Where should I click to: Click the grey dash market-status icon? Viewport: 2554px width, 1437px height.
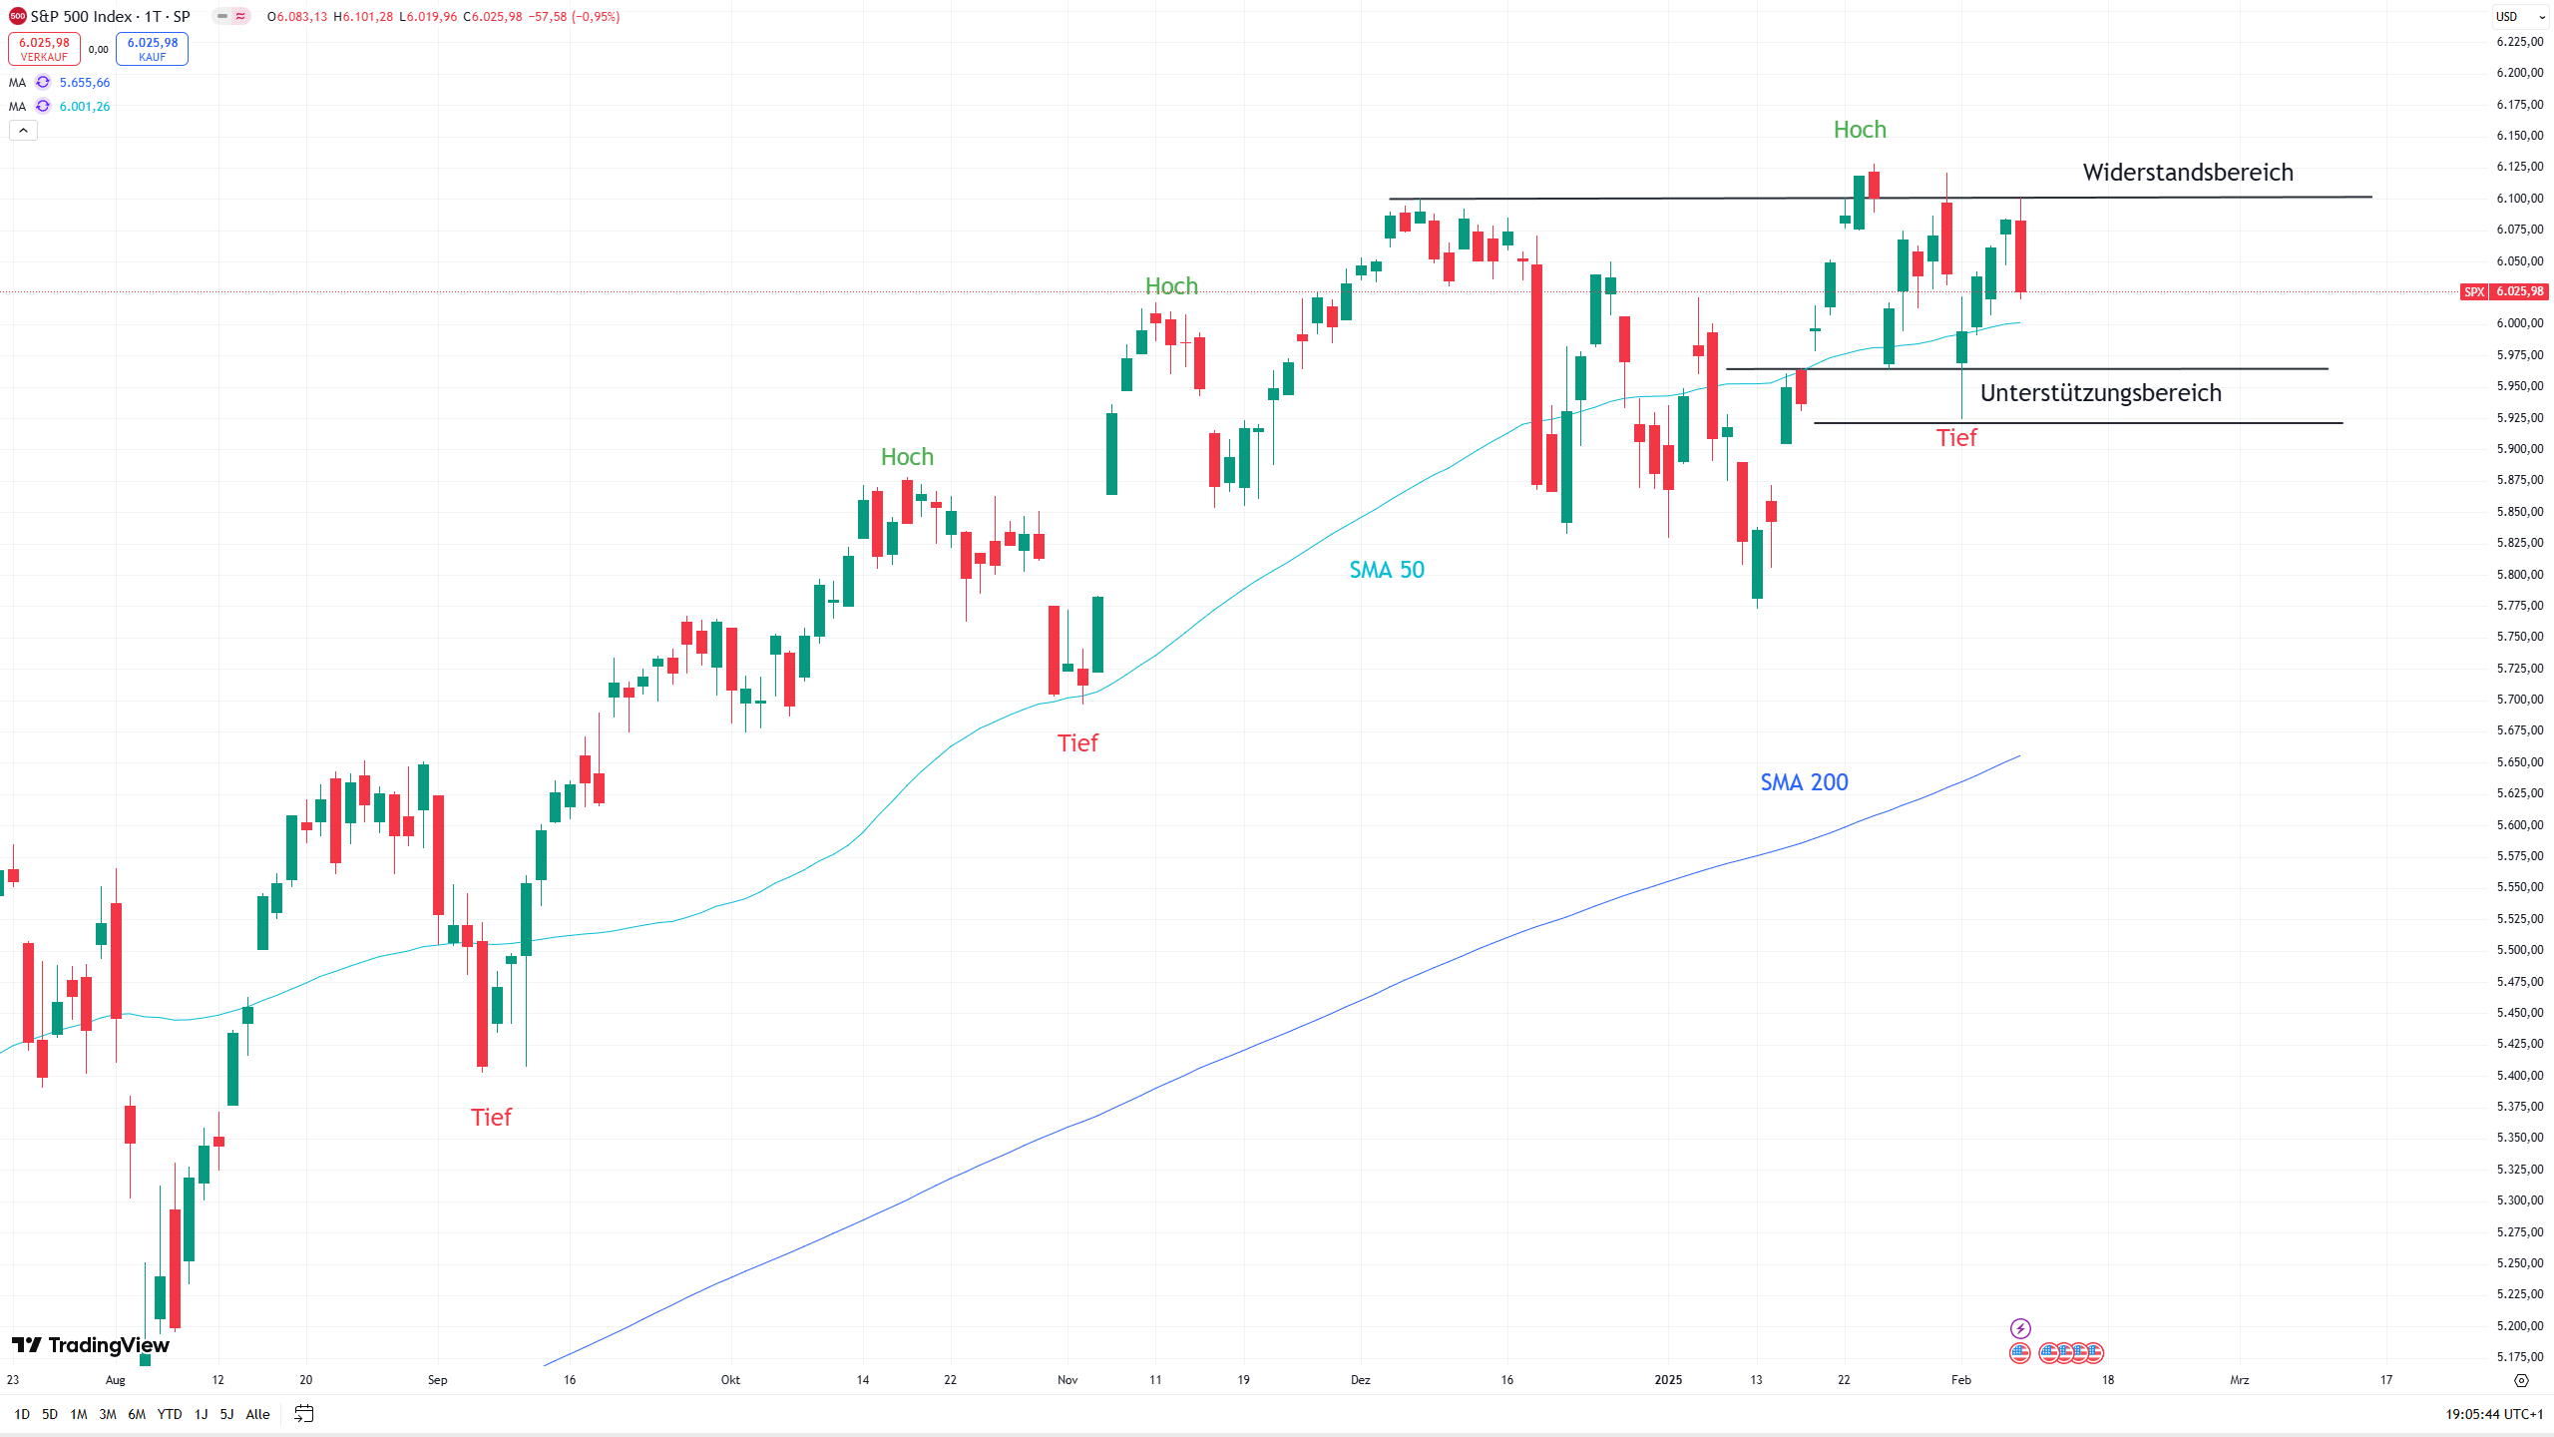tap(222, 17)
